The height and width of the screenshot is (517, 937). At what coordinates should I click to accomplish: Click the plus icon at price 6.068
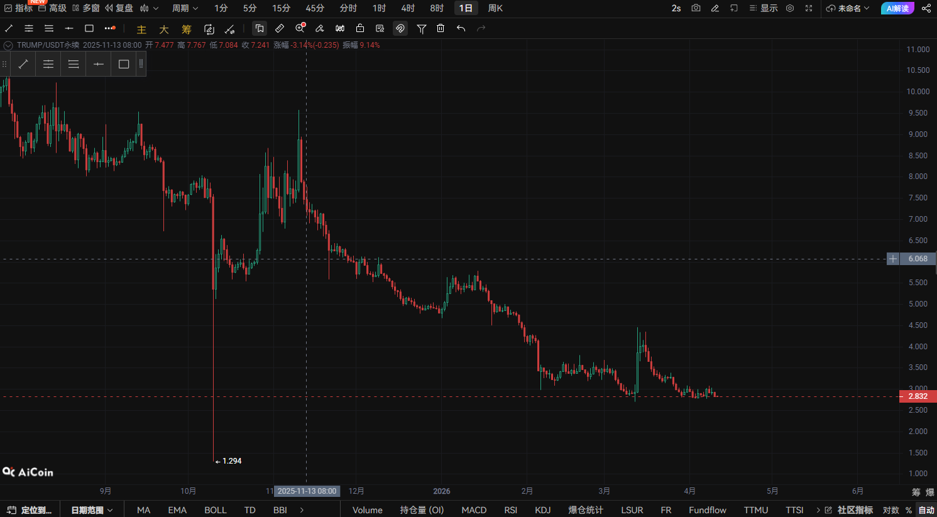click(893, 259)
